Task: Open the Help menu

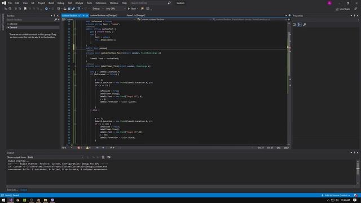Action: [124, 3]
